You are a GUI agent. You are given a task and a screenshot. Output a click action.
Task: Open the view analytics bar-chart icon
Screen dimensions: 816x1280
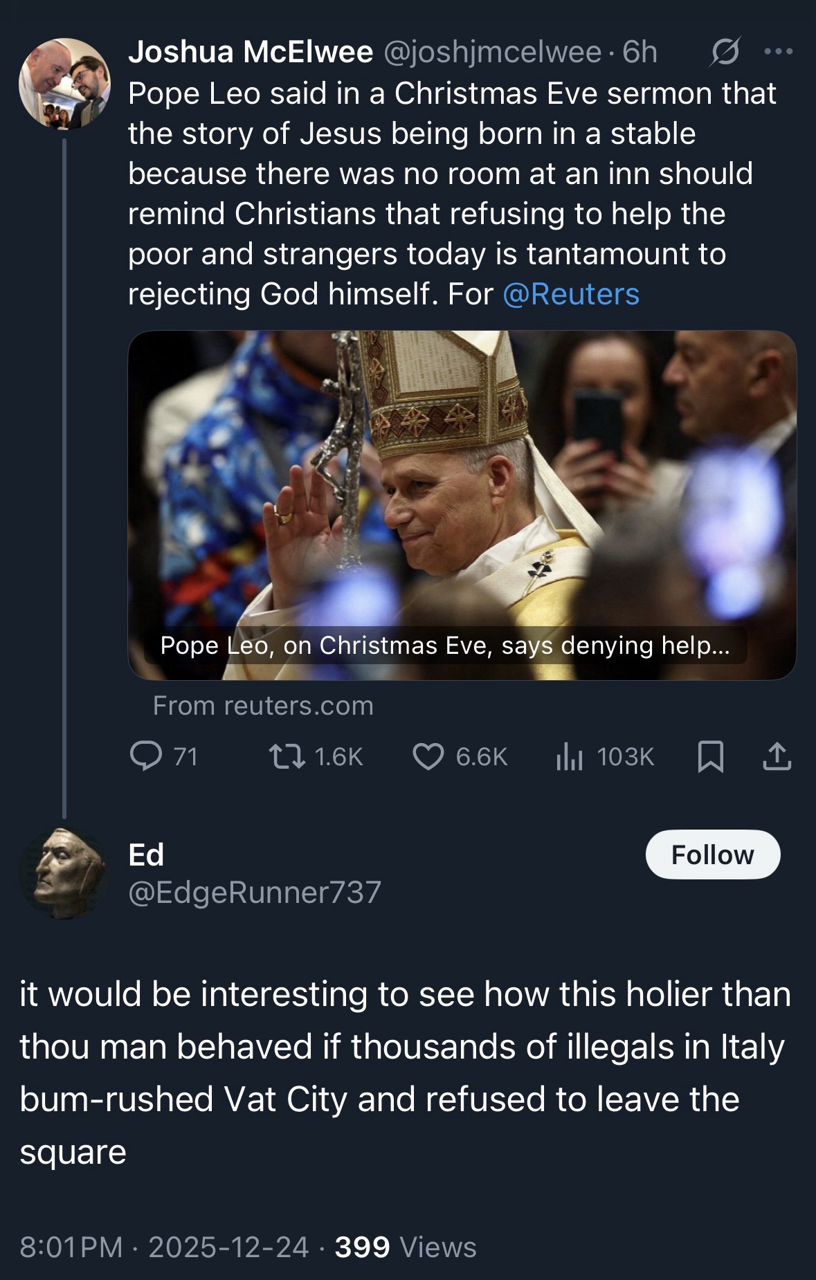[570, 756]
